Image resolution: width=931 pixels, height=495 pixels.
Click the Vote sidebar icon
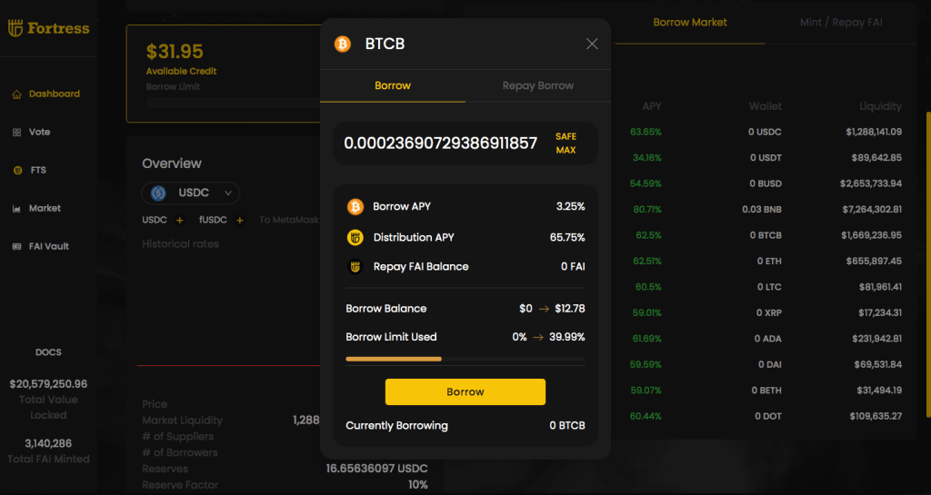[16, 133]
